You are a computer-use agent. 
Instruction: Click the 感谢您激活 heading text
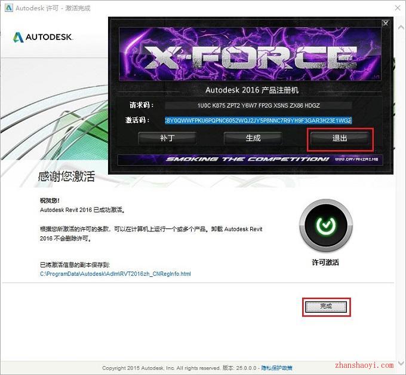pyautogui.click(x=66, y=176)
